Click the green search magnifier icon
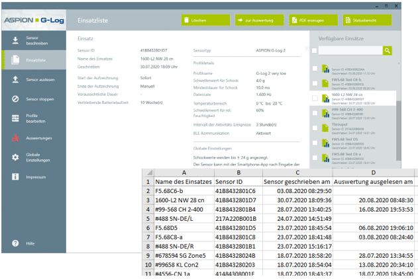 point(388,50)
